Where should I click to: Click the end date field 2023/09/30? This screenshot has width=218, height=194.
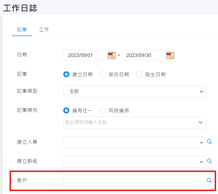pyautogui.click(x=144, y=55)
